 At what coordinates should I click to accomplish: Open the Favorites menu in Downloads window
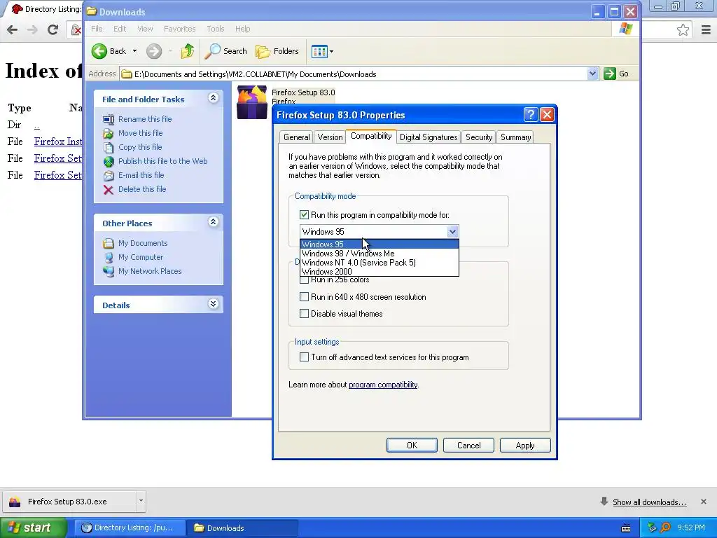(180, 29)
